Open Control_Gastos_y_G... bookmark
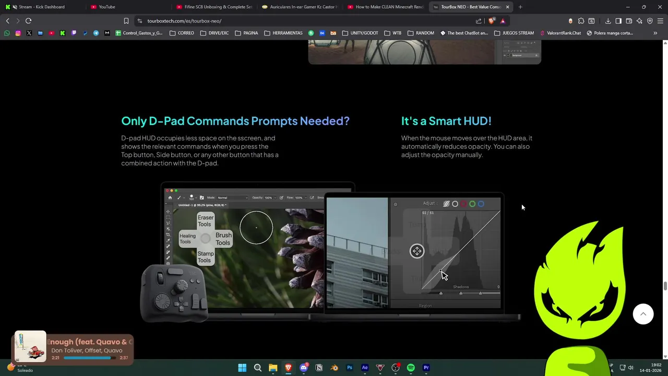The image size is (668, 376). [x=139, y=33]
